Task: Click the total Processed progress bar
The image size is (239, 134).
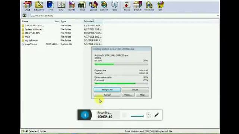Action: [x=121, y=83]
